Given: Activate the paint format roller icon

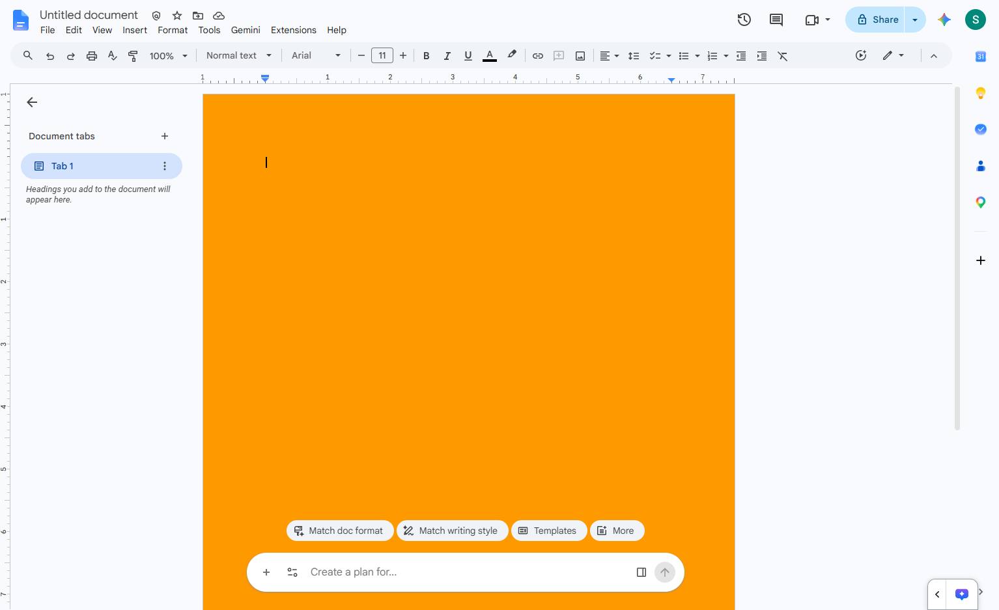Looking at the screenshot, I should [x=133, y=56].
